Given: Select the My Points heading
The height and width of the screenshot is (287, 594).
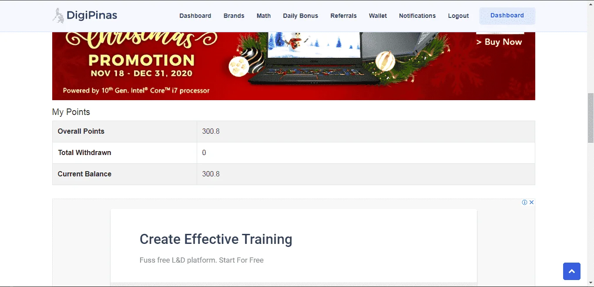Looking at the screenshot, I should [x=71, y=112].
